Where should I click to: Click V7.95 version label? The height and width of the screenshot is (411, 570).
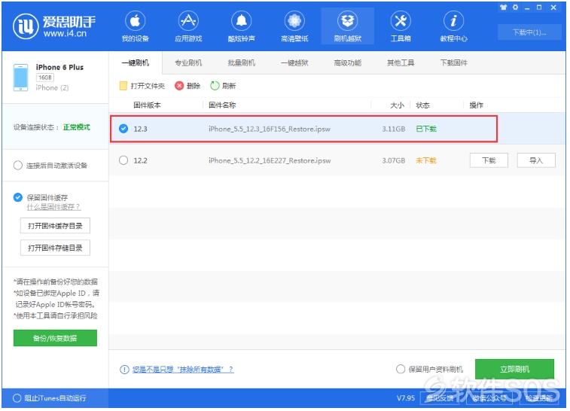[x=406, y=399]
